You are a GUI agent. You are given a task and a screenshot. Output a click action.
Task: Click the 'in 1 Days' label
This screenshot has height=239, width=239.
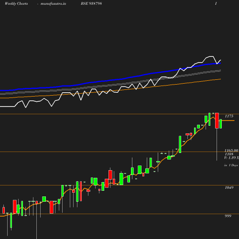click(231, 165)
